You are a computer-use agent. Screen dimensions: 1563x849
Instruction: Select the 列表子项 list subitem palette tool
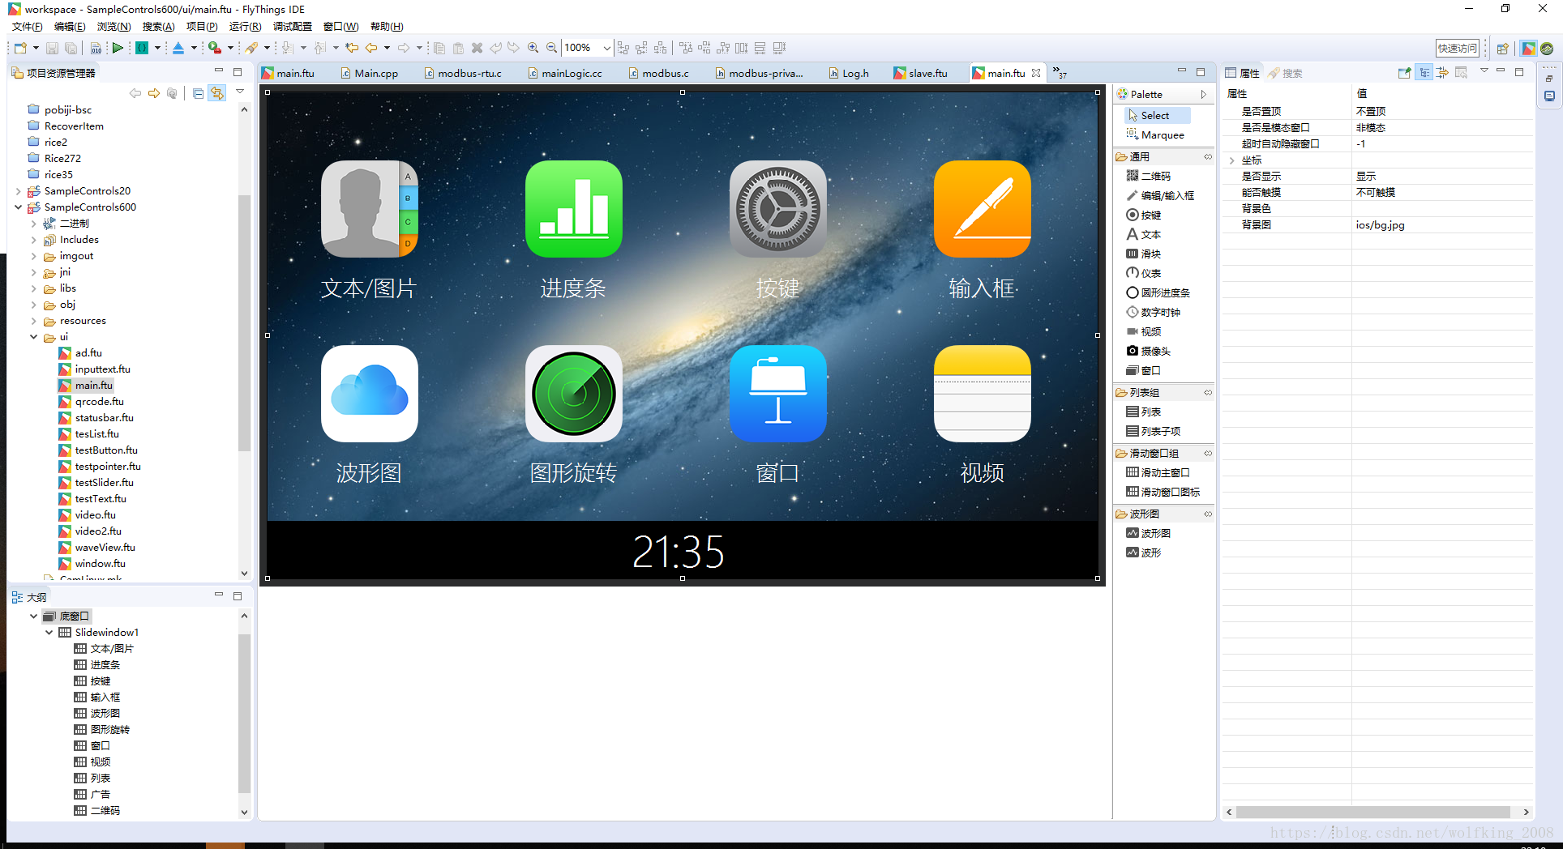pos(1154,431)
